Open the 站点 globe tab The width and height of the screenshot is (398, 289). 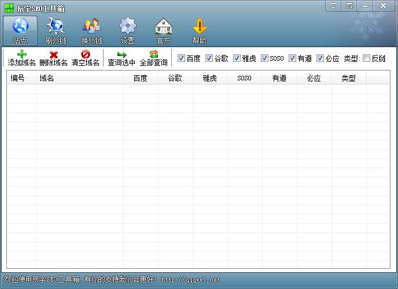[x=20, y=31]
